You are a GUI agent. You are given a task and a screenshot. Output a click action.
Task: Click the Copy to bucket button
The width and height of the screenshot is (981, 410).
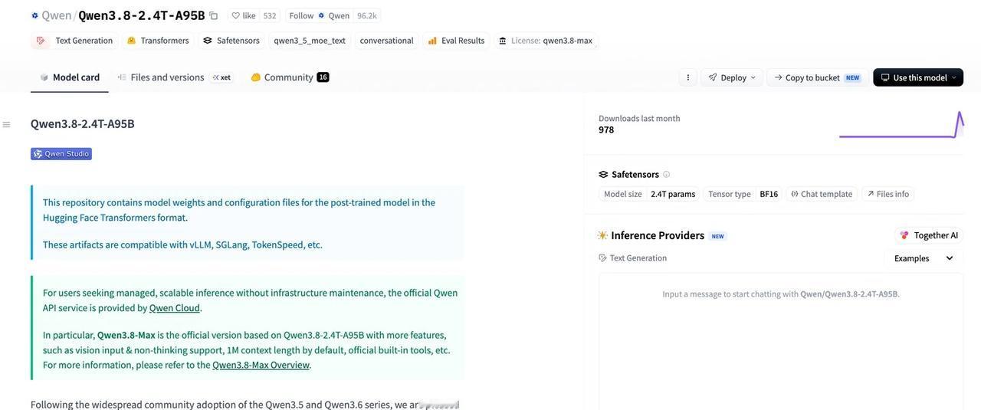point(817,77)
